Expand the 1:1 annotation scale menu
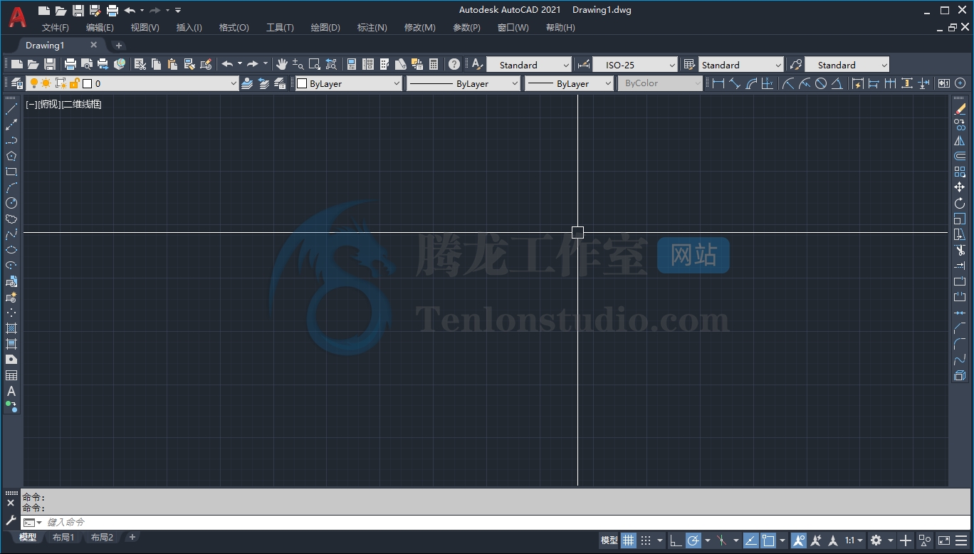974x554 pixels. click(x=854, y=540)
